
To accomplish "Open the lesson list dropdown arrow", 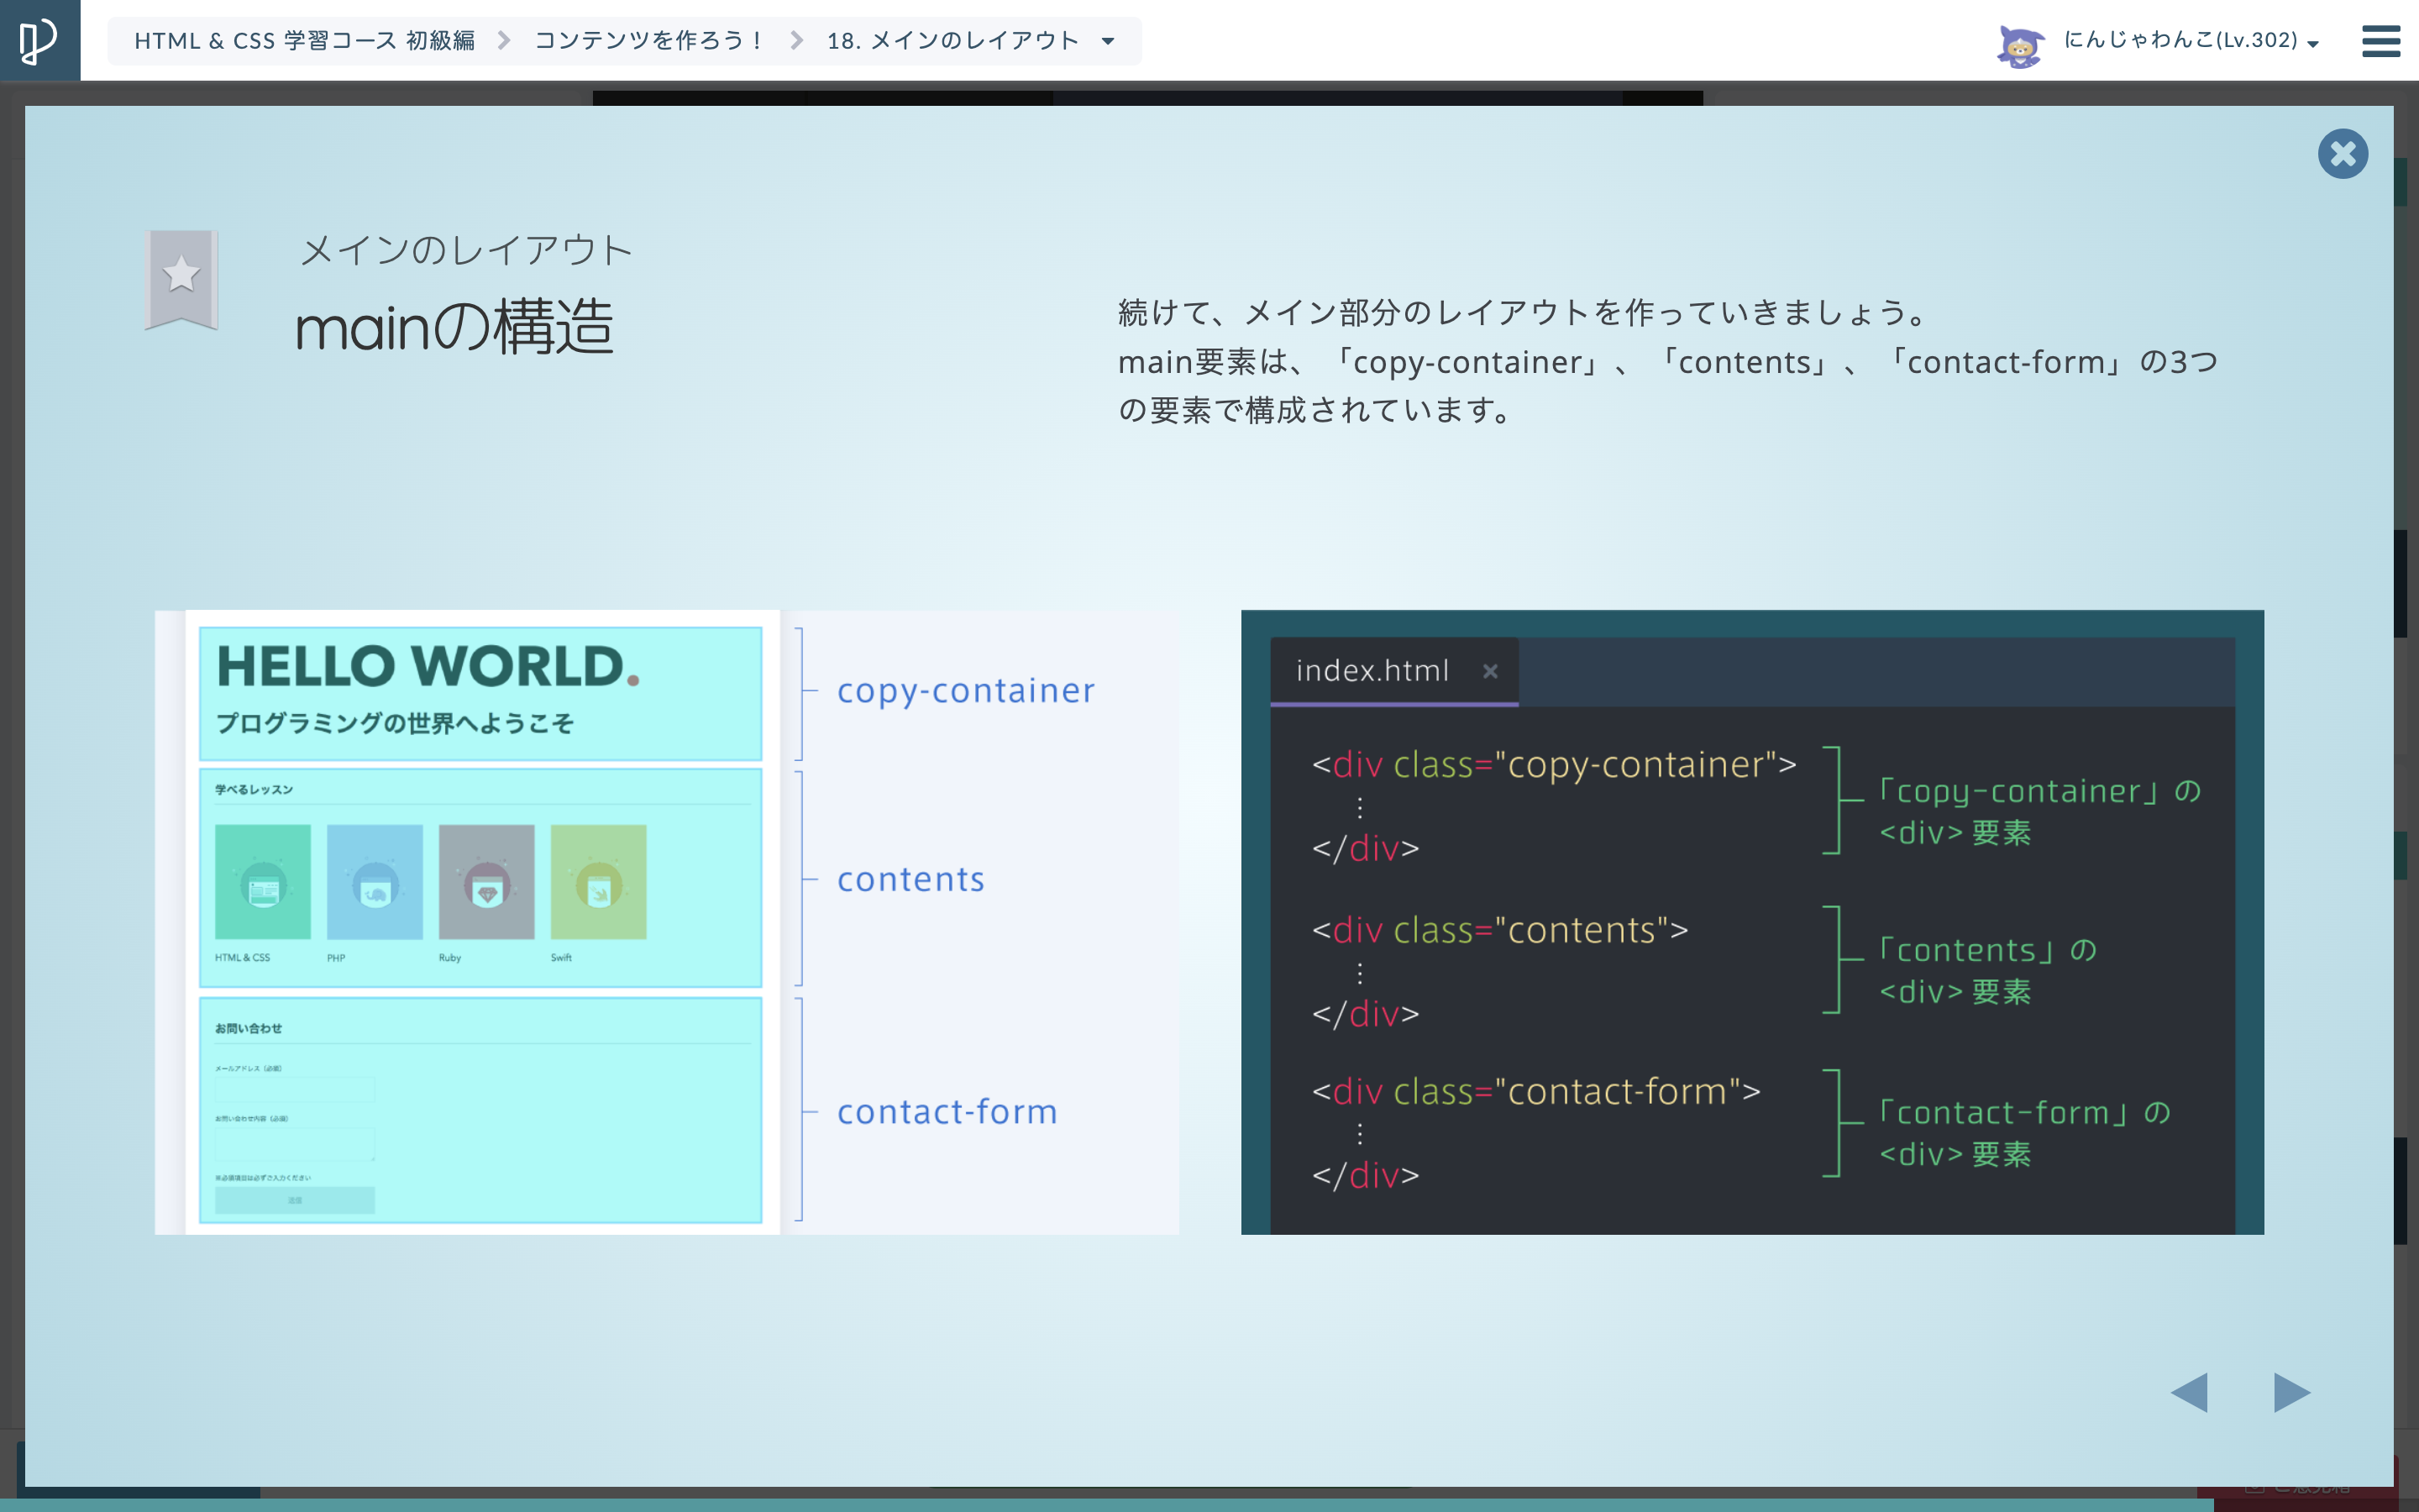I will point(1108,41).
